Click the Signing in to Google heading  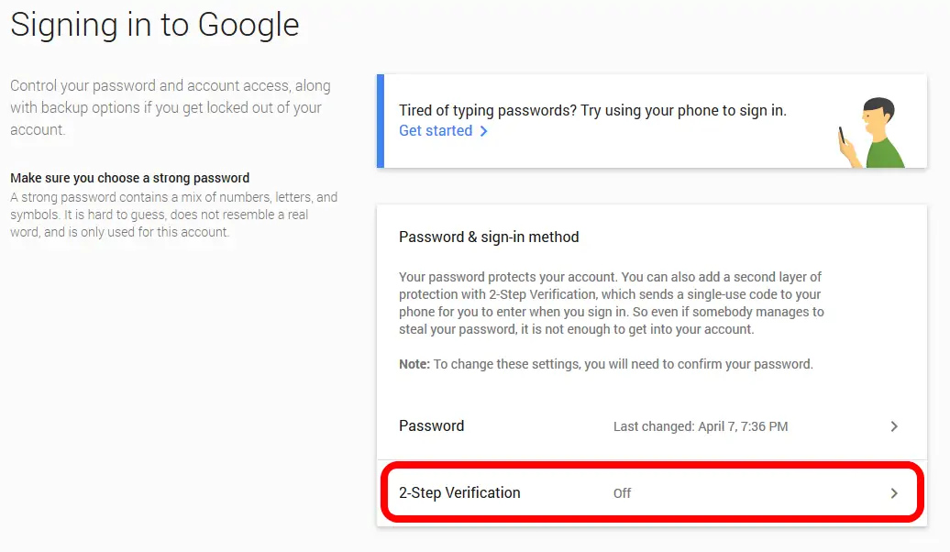coord(154,26)
